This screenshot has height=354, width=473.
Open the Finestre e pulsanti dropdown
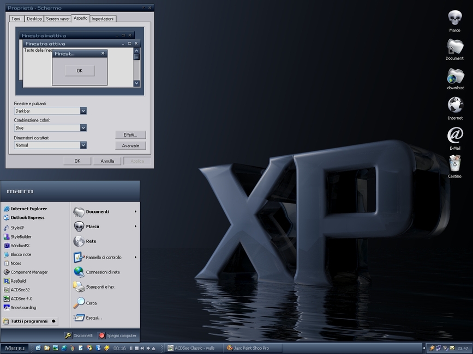pos(83,111)
